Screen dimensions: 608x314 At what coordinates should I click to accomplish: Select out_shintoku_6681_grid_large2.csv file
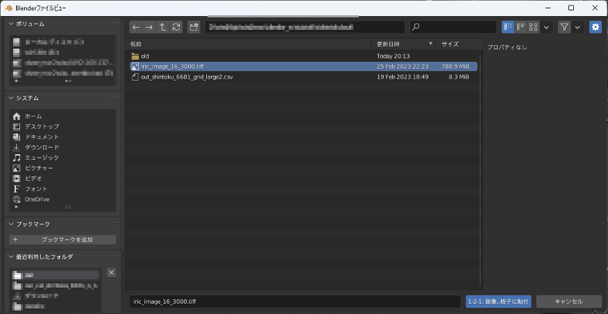[303, 77]
